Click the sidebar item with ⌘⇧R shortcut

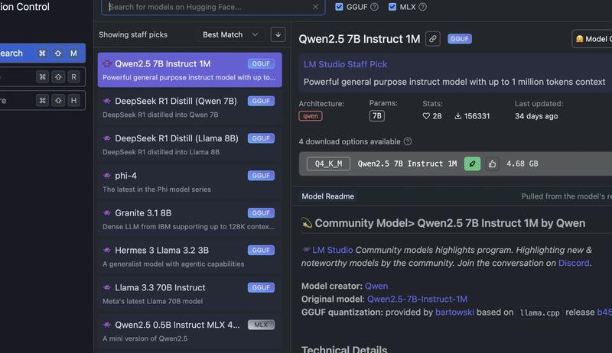pyautogui.click(x=43, y=77)
